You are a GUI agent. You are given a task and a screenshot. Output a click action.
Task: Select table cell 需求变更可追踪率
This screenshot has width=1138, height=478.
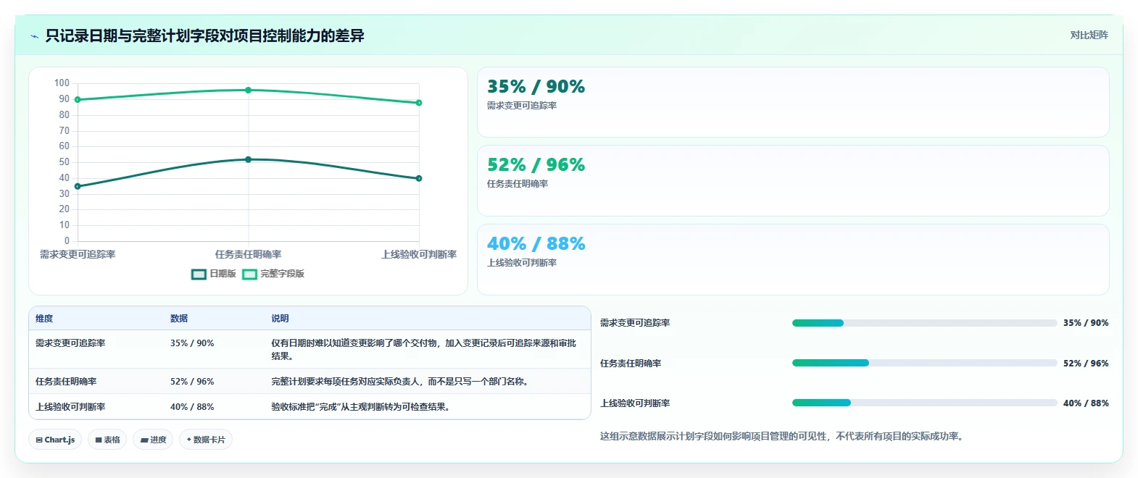(70, 343)
